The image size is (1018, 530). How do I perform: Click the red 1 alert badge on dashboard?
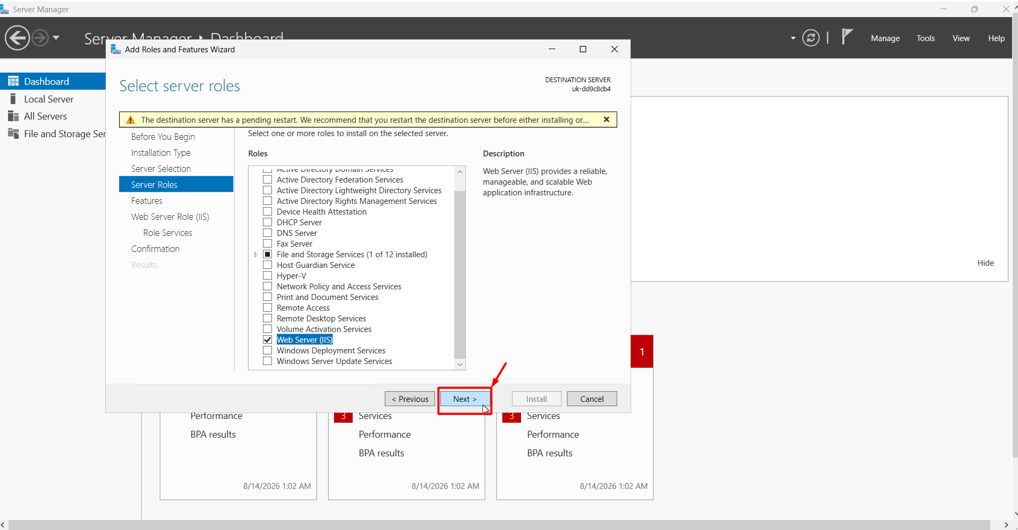point(642,351)
